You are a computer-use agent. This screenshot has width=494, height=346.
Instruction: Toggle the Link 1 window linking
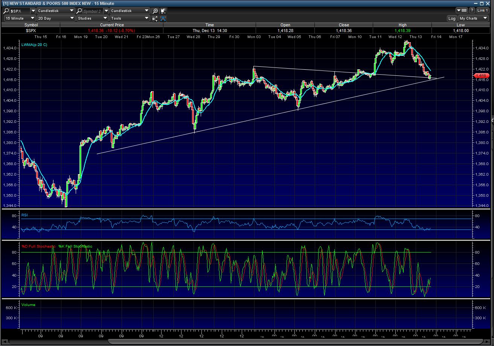482,11
